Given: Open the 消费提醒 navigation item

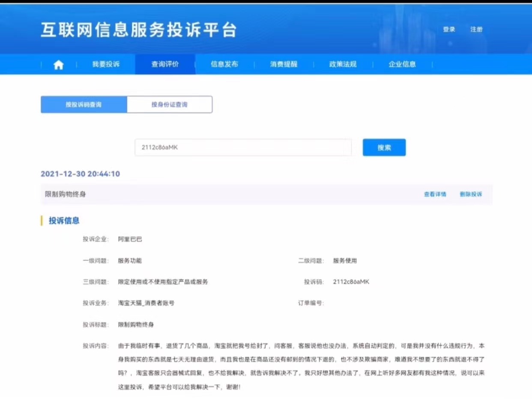Looking at the screenshot, I should click(x=284, y=65).
